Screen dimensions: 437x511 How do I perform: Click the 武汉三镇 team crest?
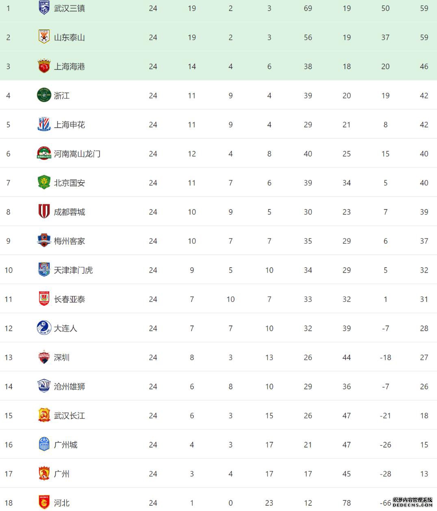pyautogui.click(x=44, y=8)
